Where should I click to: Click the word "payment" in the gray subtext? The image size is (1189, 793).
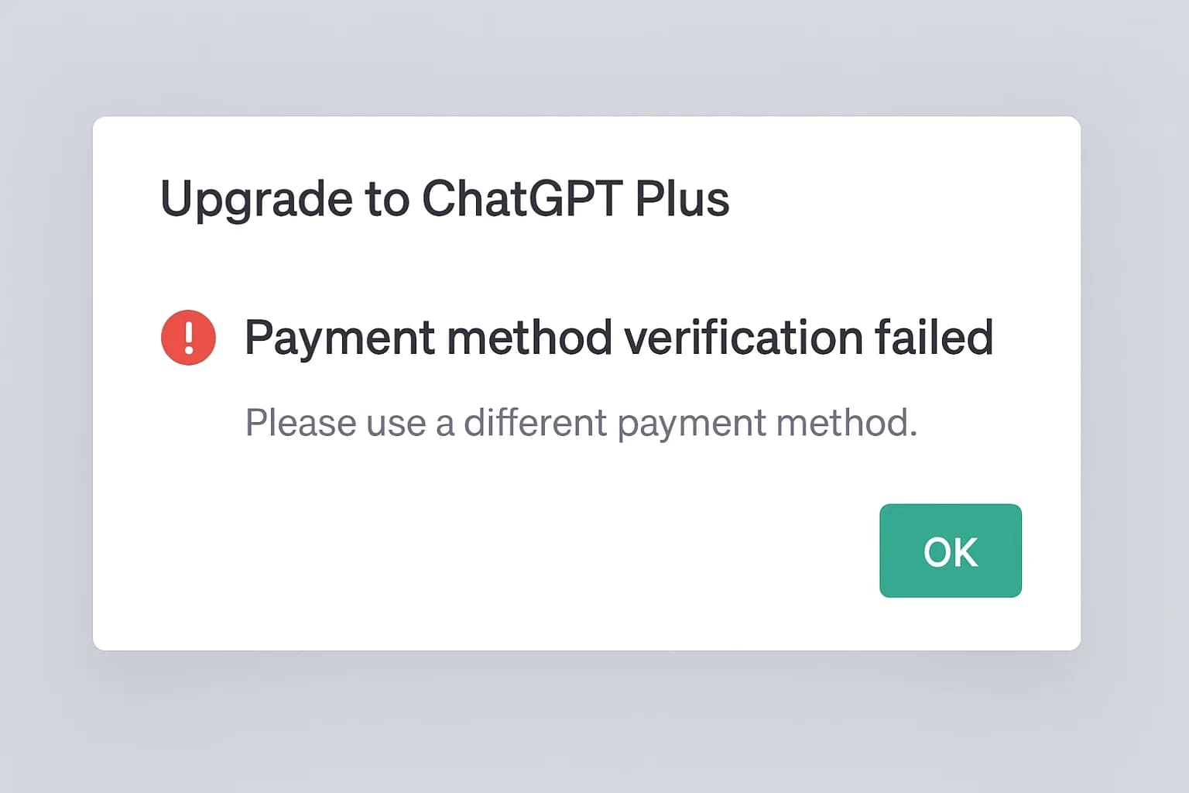click(690, 423)
